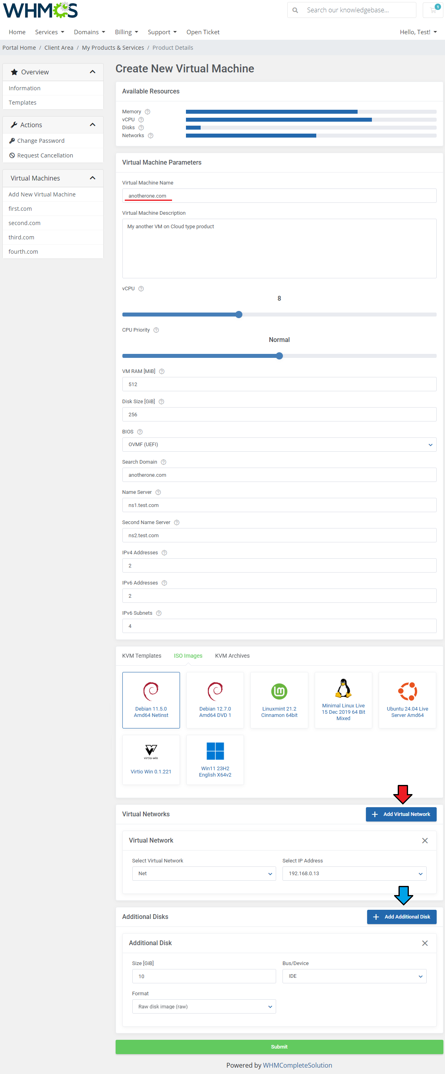The image size is (445, 1074).
Task: Open the Services menu
Action: [x=50, y=32]
